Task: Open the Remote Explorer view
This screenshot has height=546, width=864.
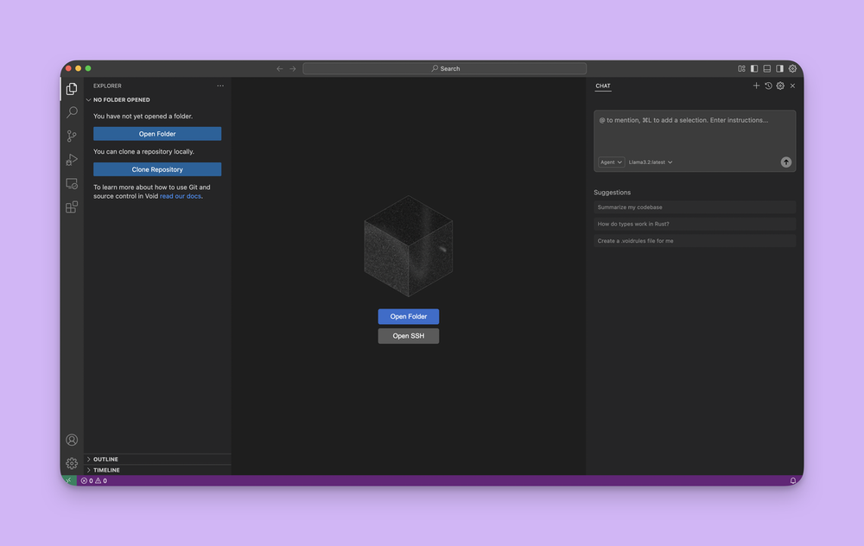Action: tap(72, 184)
